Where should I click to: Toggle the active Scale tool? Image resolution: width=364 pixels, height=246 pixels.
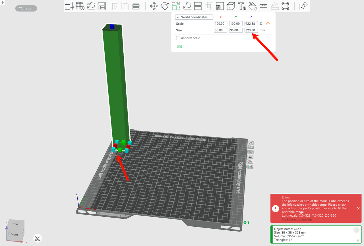tap(176, 6)
